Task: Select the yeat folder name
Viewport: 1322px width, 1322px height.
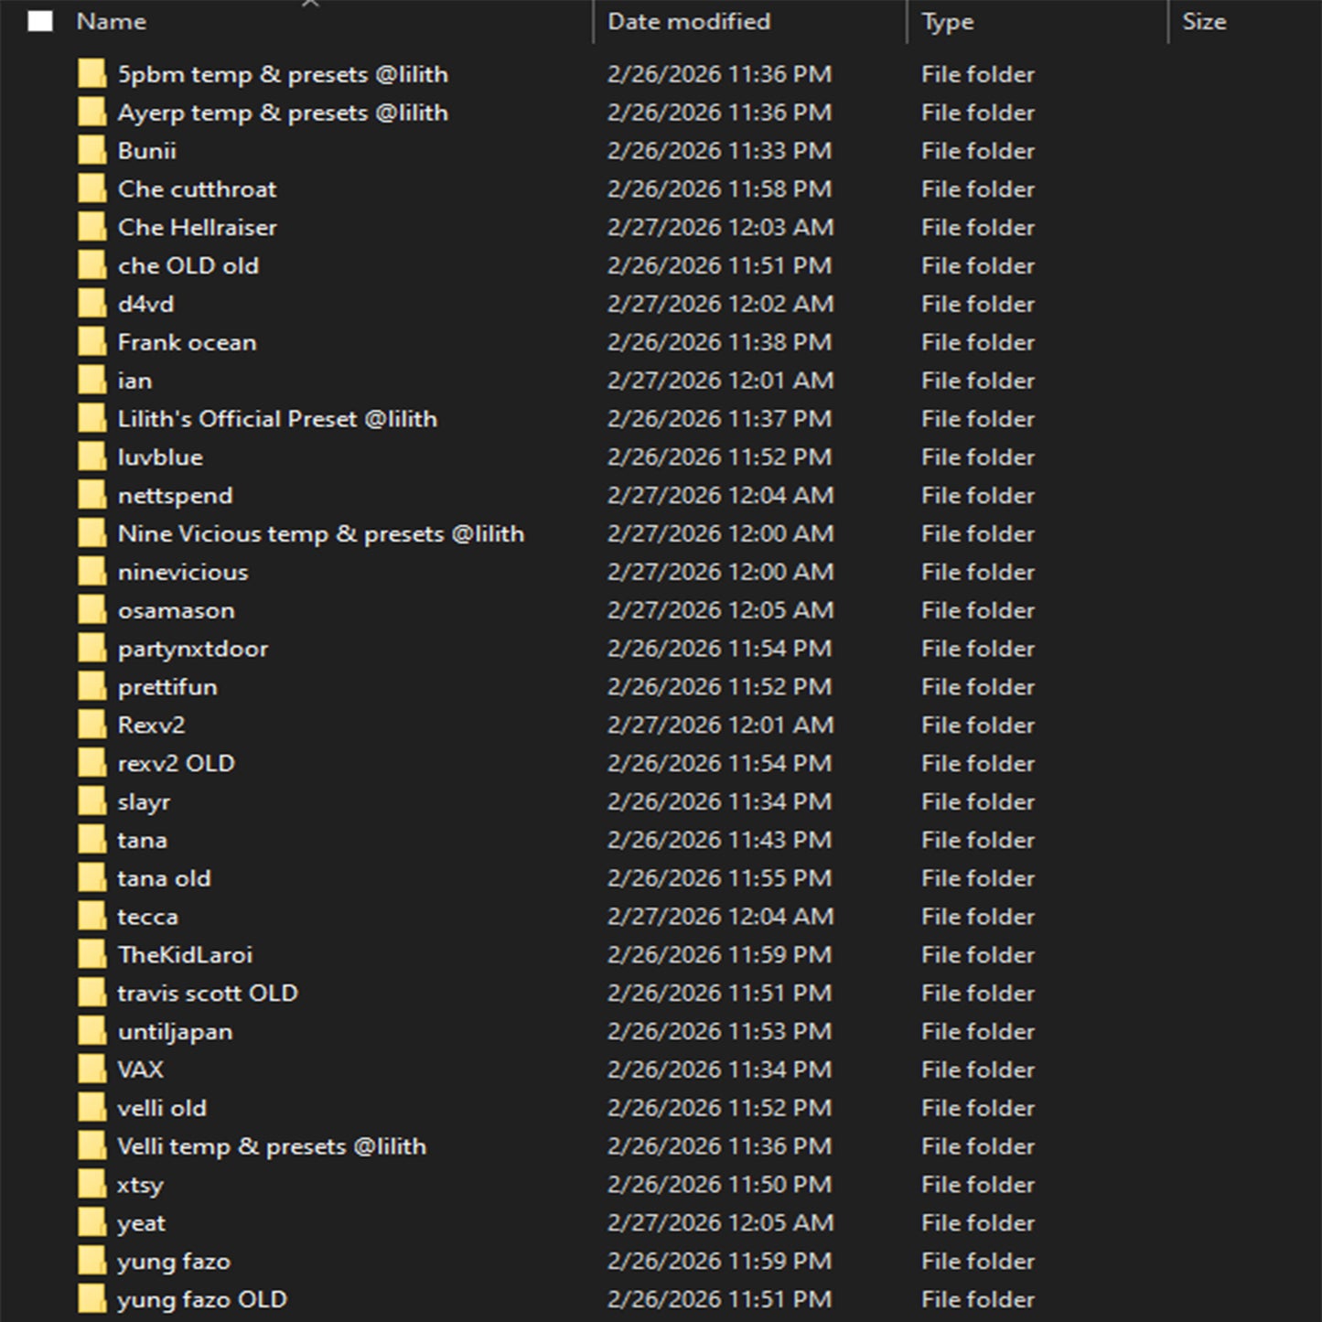Action: click(141, 1223)
